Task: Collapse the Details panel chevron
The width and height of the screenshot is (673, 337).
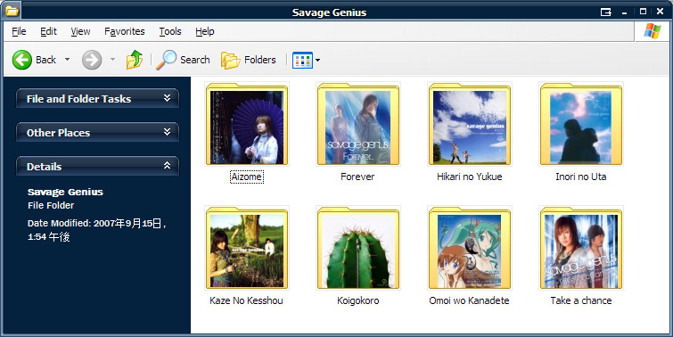Action: tap(167, 166)
